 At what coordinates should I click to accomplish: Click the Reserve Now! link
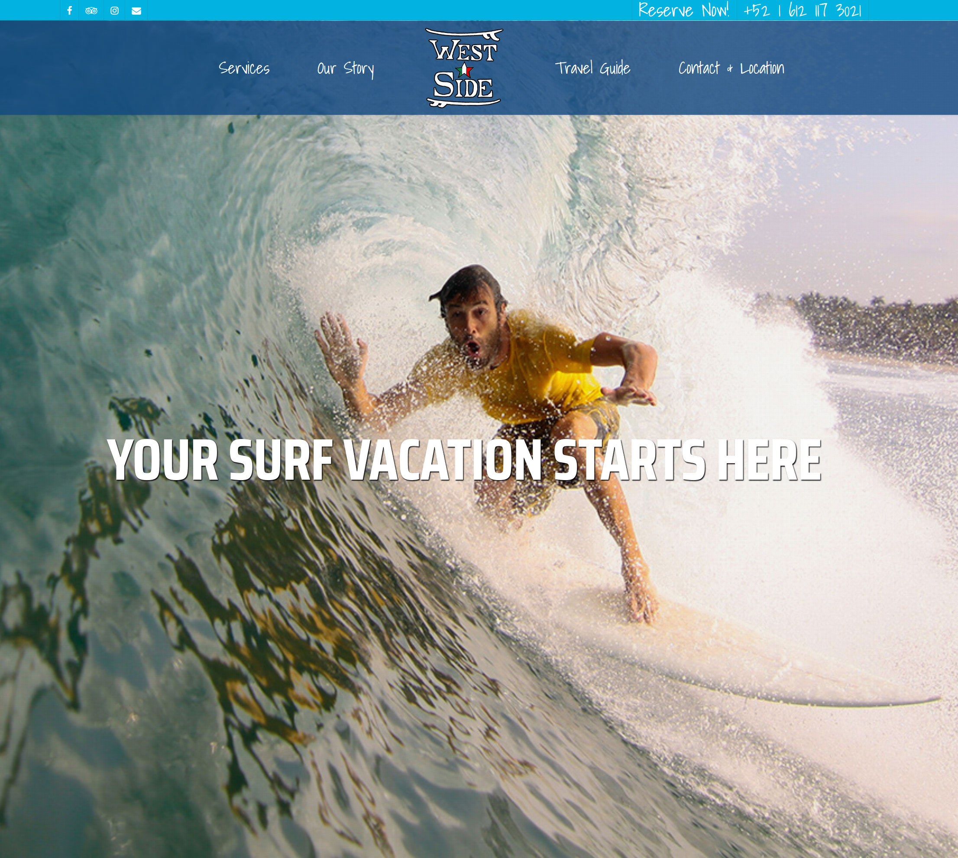(x=683, y=10)
